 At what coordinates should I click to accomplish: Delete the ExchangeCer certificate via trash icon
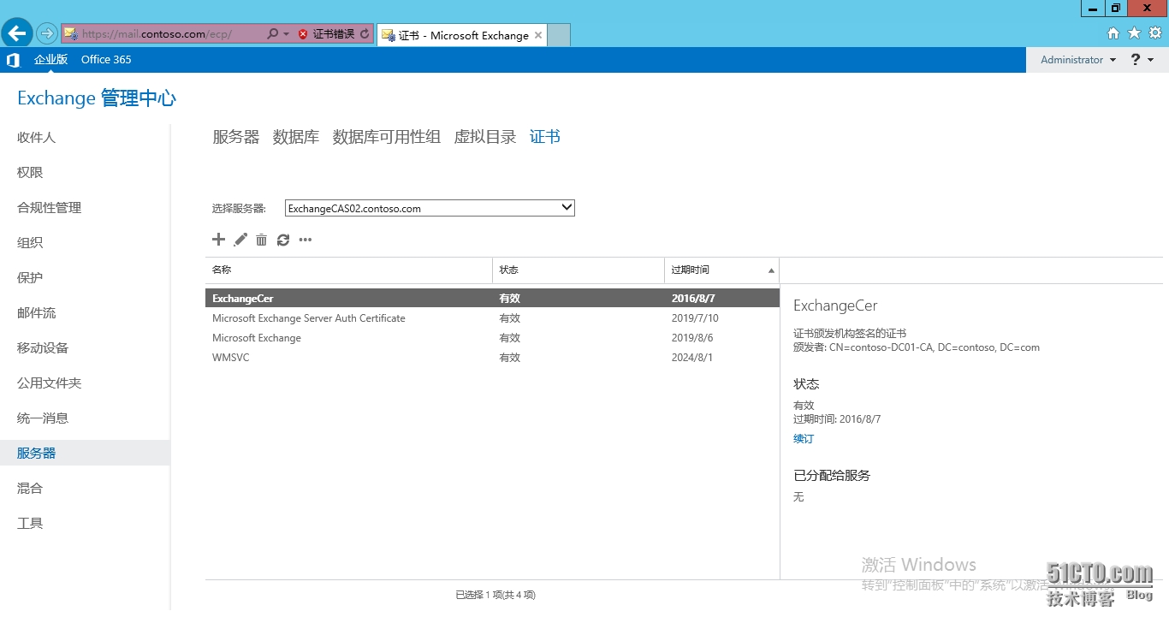[x=261, y=240]
